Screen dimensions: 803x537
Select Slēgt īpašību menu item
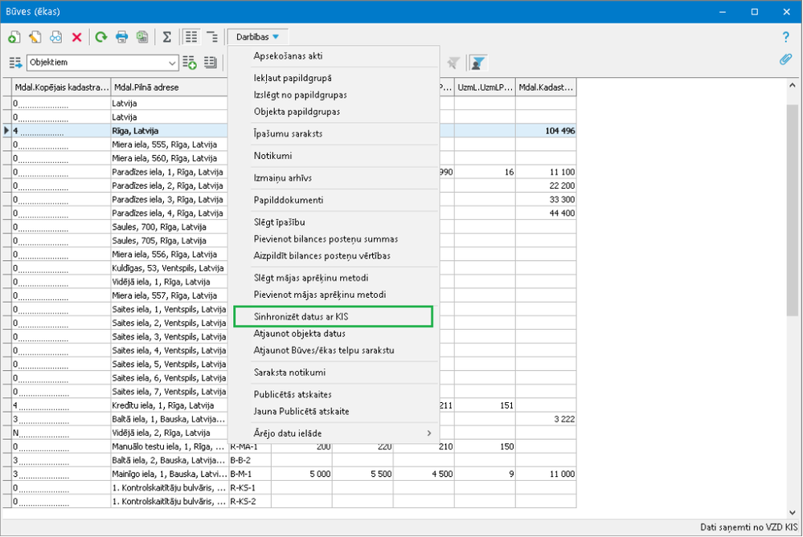tap(334, 222)
